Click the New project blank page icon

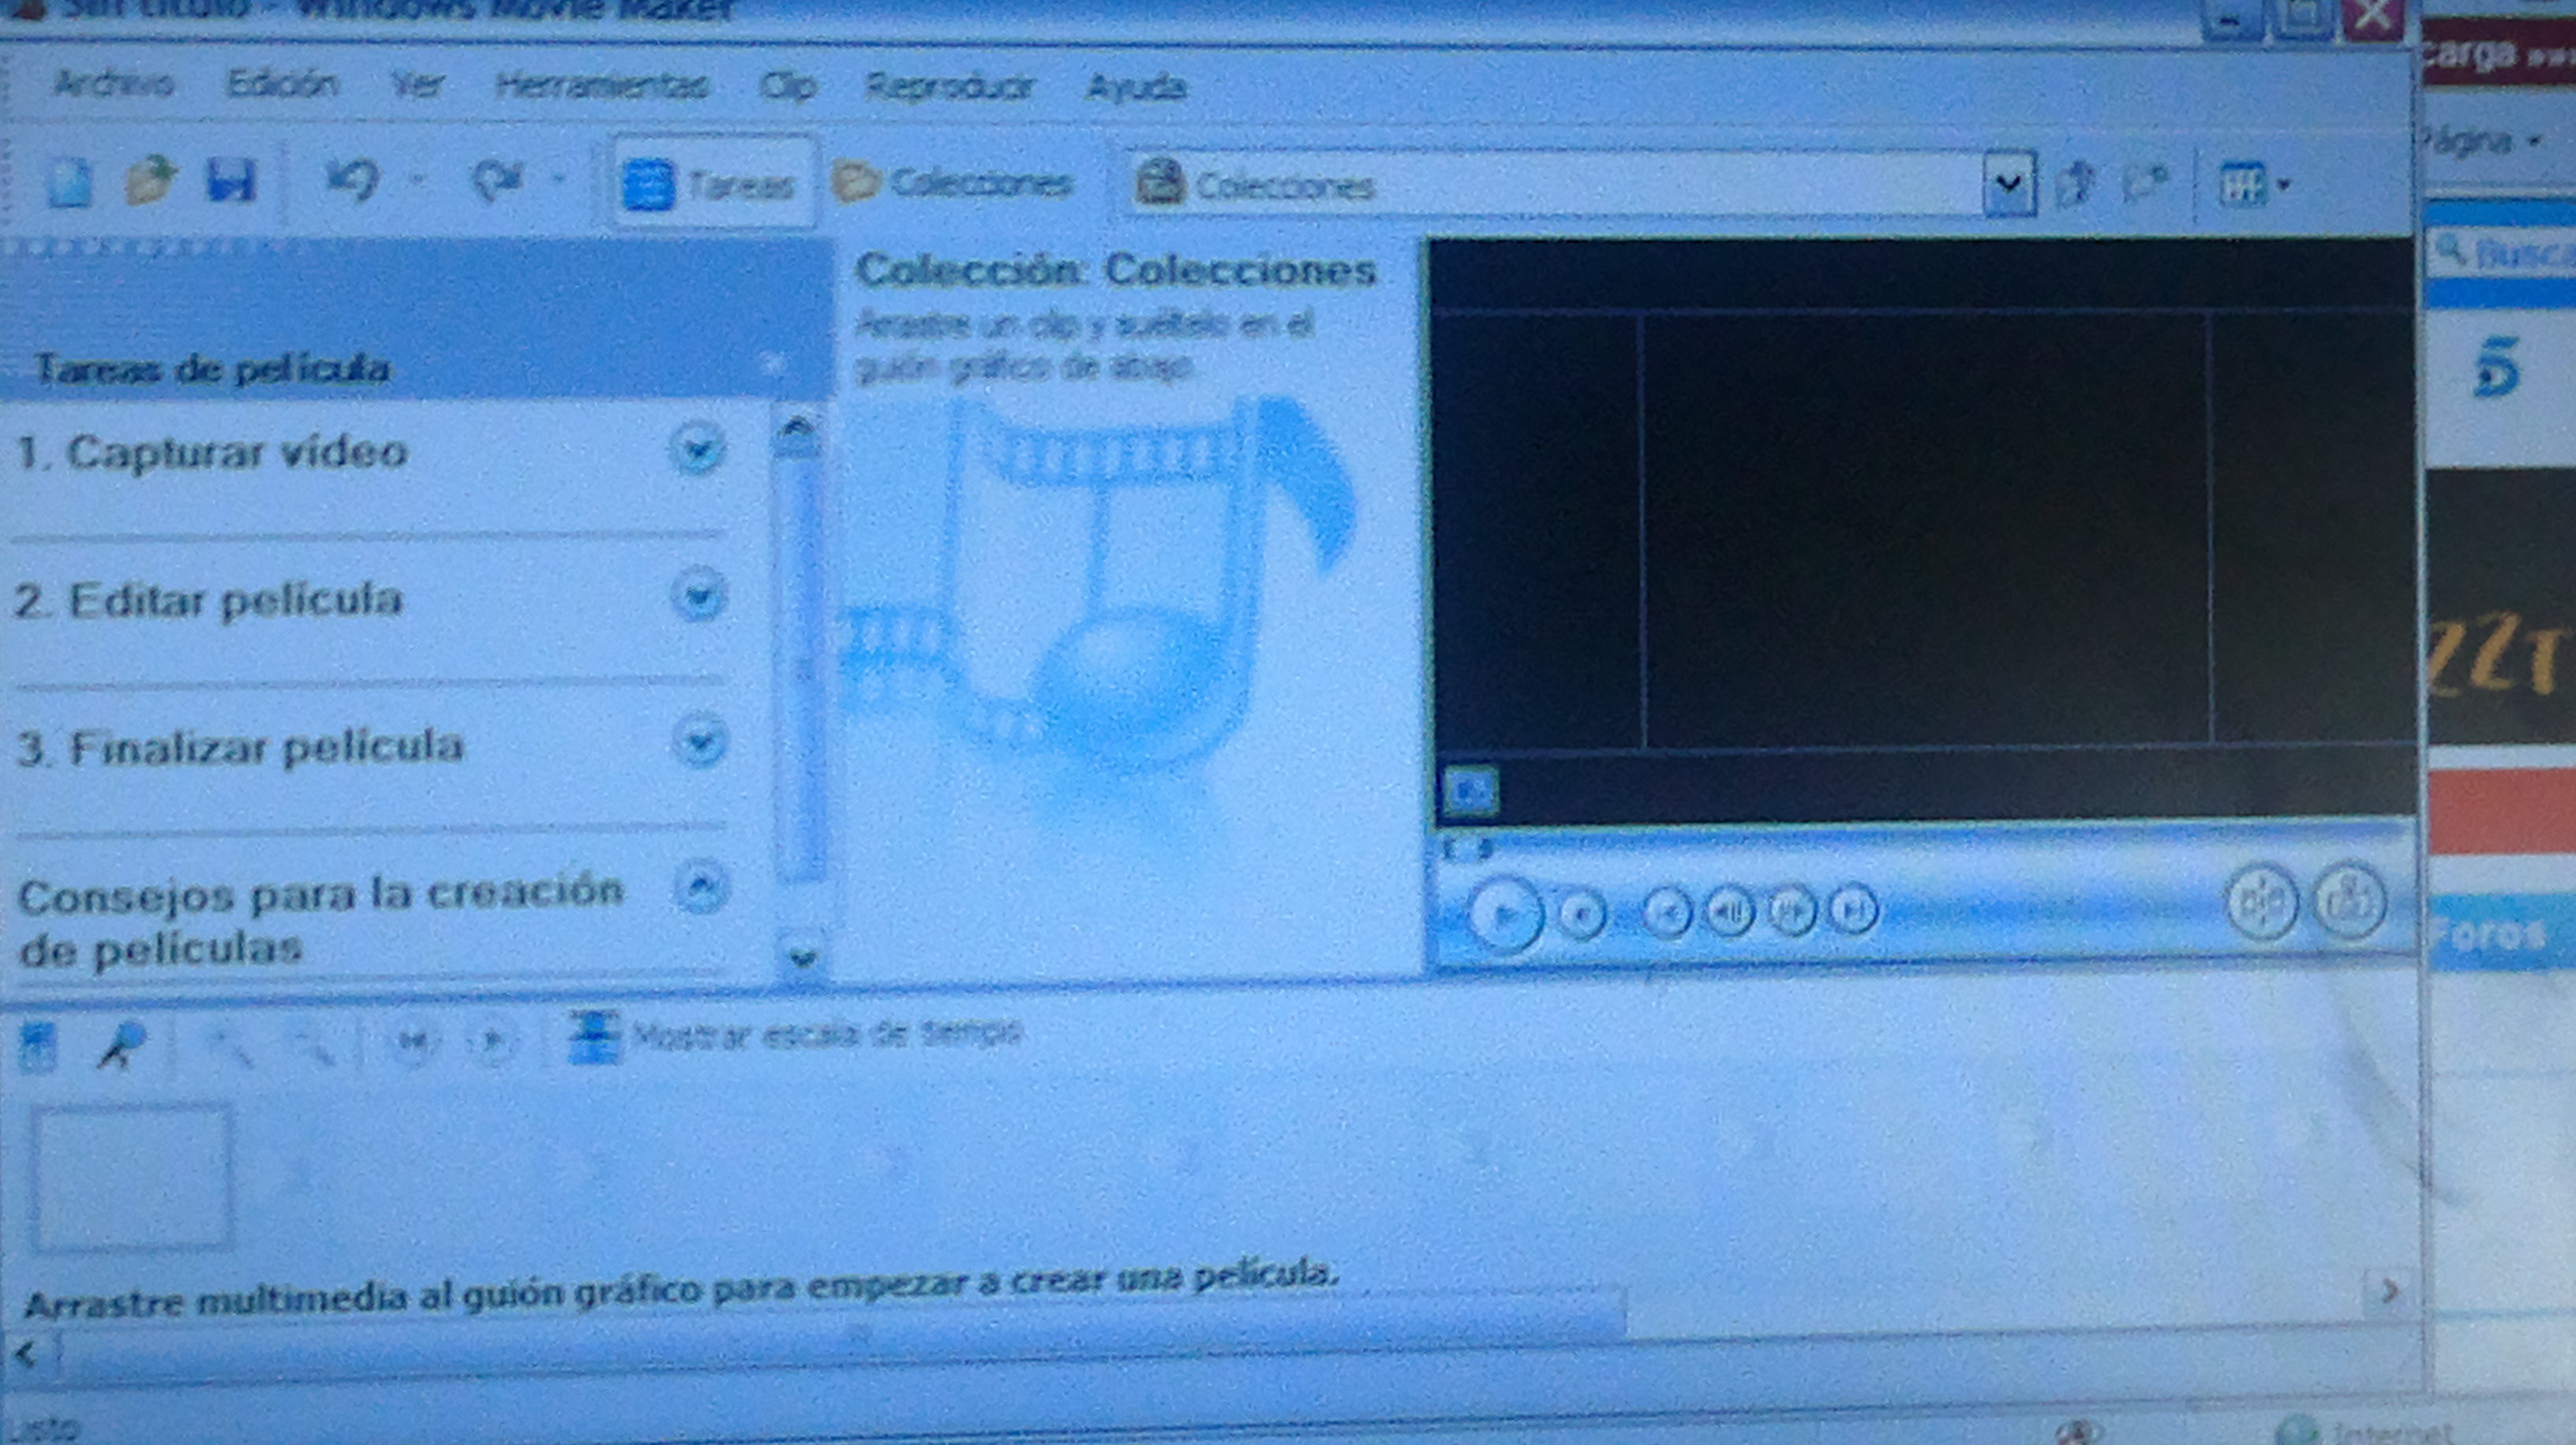click(x=69, y=184)
